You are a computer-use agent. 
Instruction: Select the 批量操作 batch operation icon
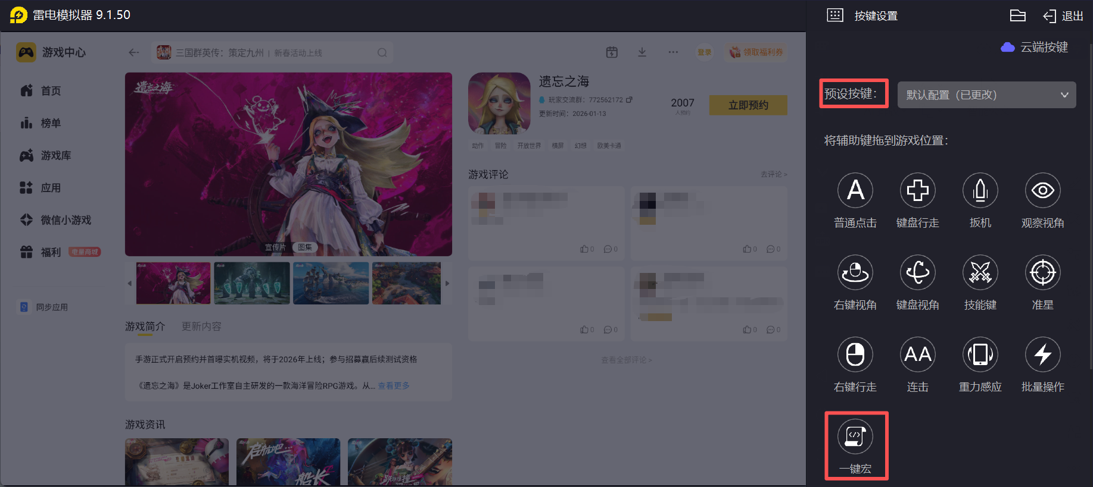pos(1043,354)
